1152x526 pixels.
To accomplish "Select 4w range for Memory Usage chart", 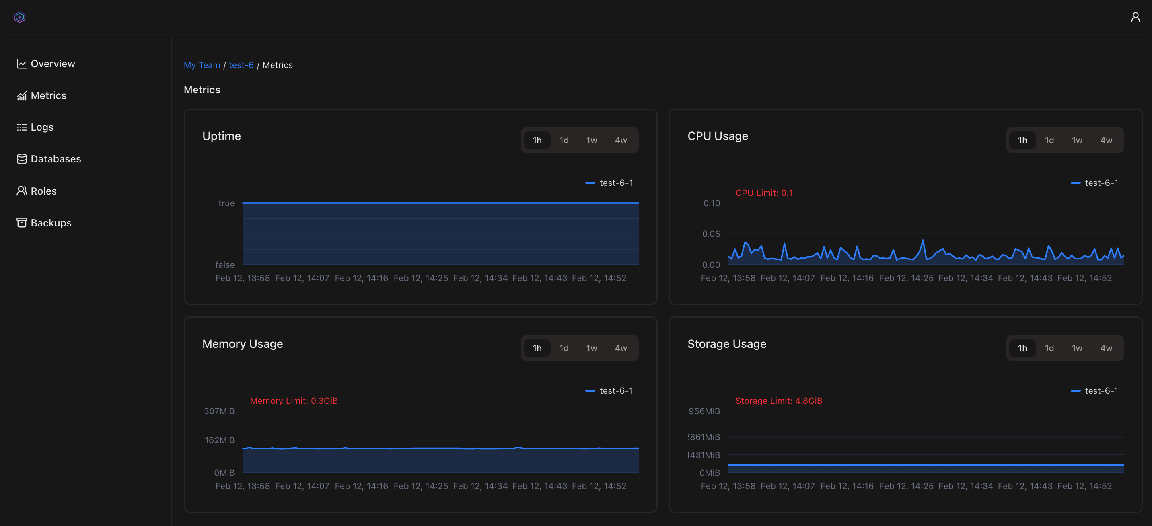I will (621, 348).
